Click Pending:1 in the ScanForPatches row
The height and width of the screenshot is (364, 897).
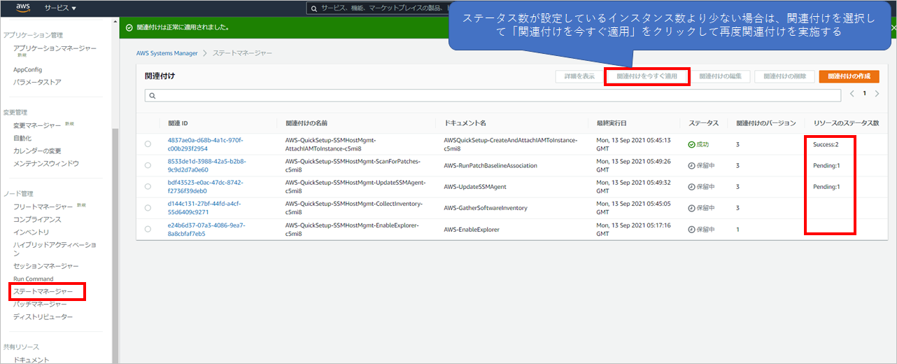(827, 165)
